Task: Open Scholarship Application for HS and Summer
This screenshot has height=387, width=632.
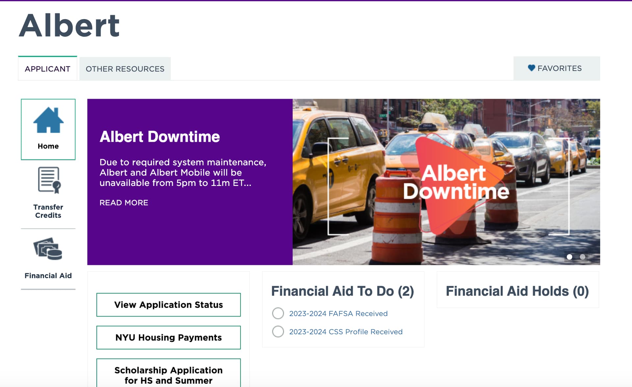Action: [168, 375]
